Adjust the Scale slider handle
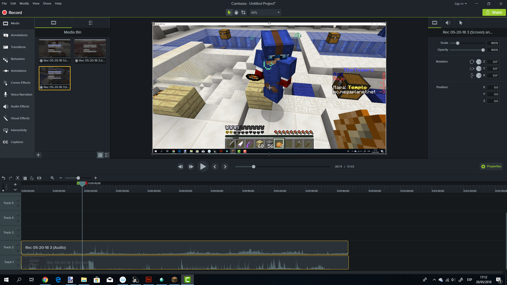This screenshot has height=285, width=507. tap(458, 43)
